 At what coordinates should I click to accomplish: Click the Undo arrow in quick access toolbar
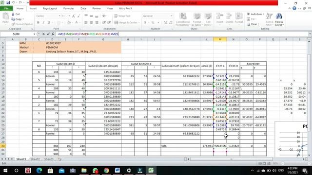point(13,3)
